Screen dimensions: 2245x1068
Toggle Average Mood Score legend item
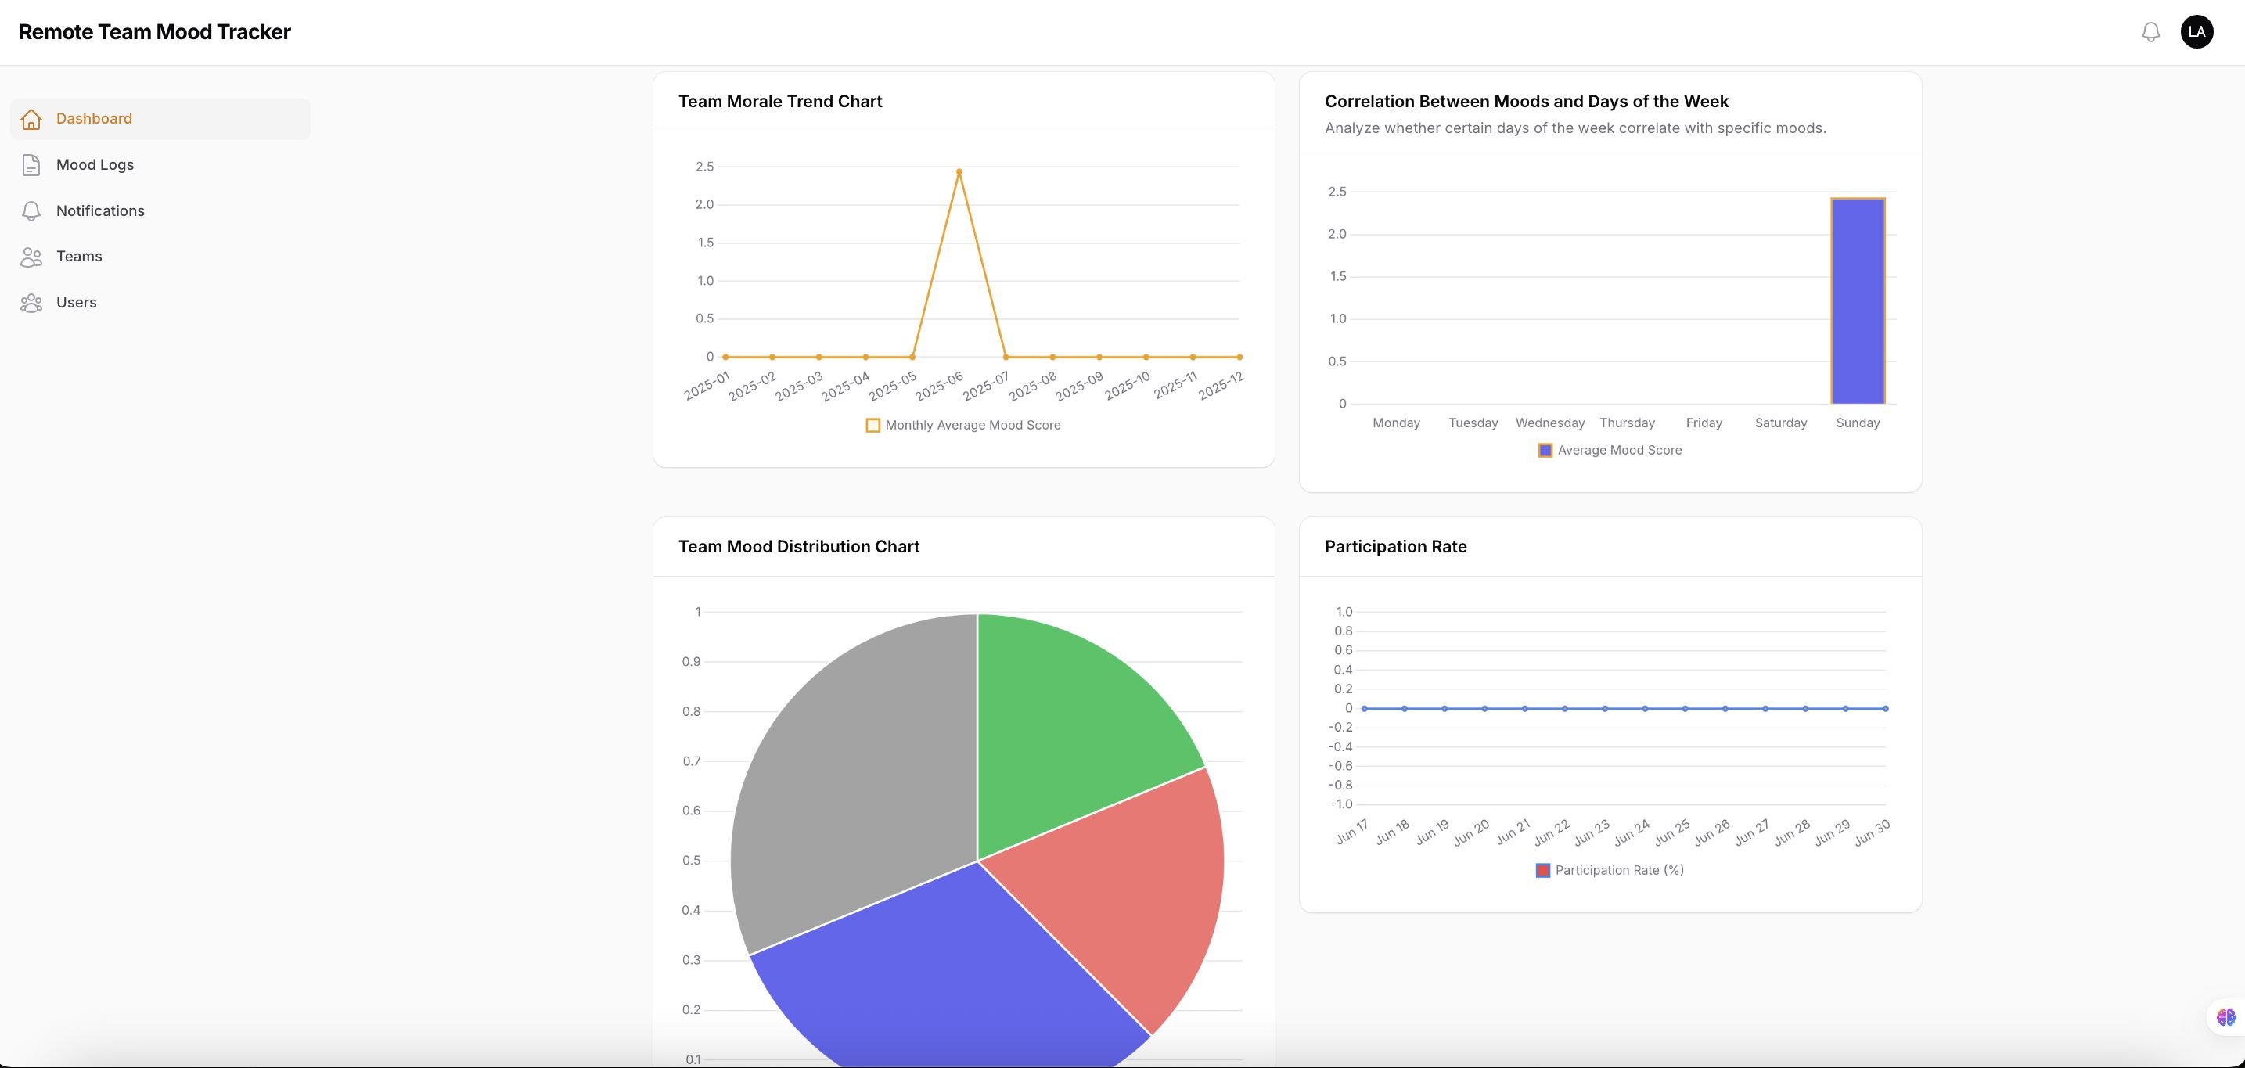point(1610,451)
